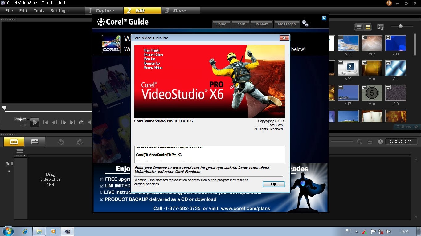Image resolution: width=421 pixels, height=236 pixels.
Task: Toggle Clip playback mode
Action: [22, 125]
